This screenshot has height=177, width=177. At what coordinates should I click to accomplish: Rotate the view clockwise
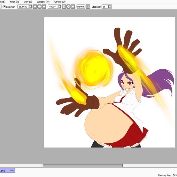click(x=69, y=7)
